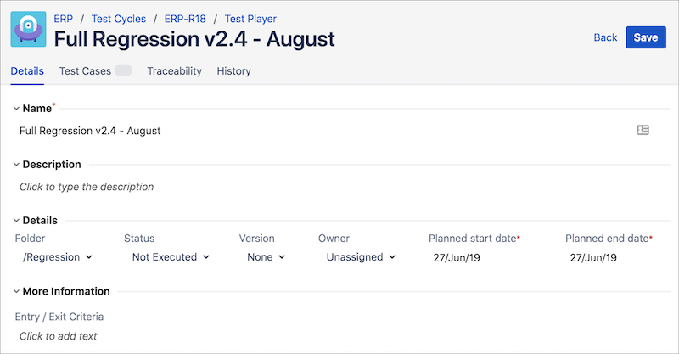Open the ERP-R18 breadcrumb link

tap(185, 19)
